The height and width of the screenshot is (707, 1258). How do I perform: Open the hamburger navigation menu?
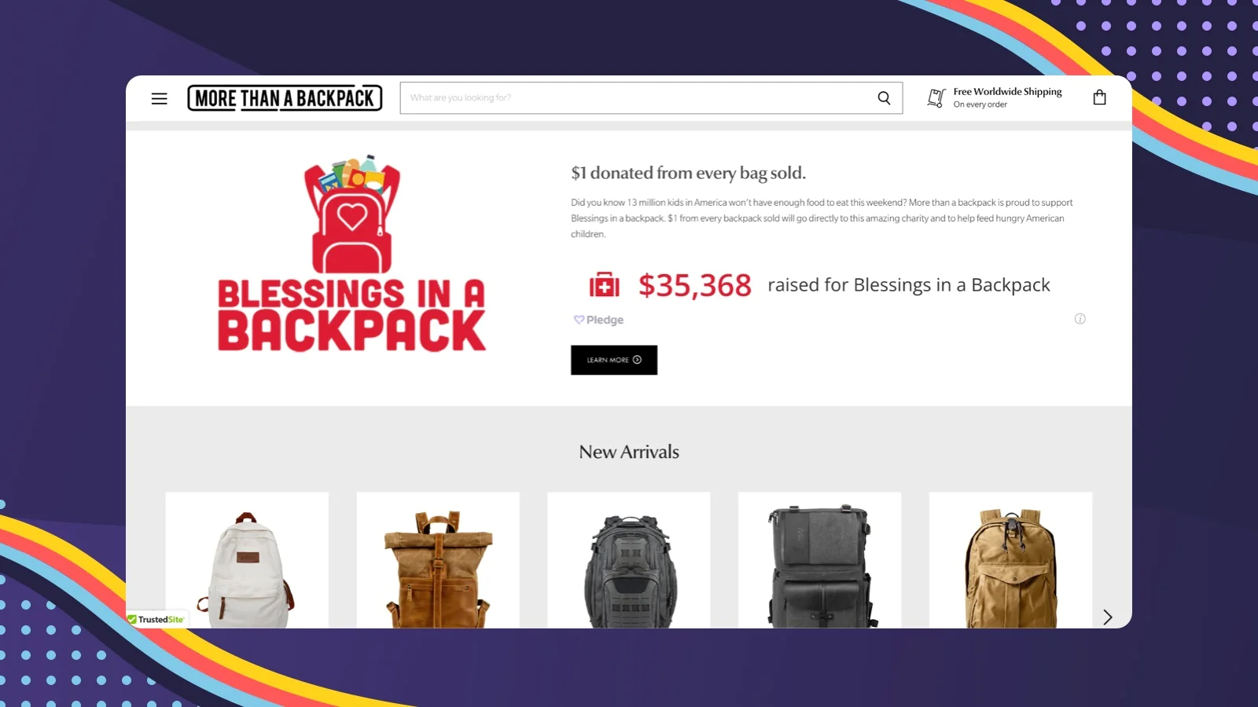click(159, 98)
